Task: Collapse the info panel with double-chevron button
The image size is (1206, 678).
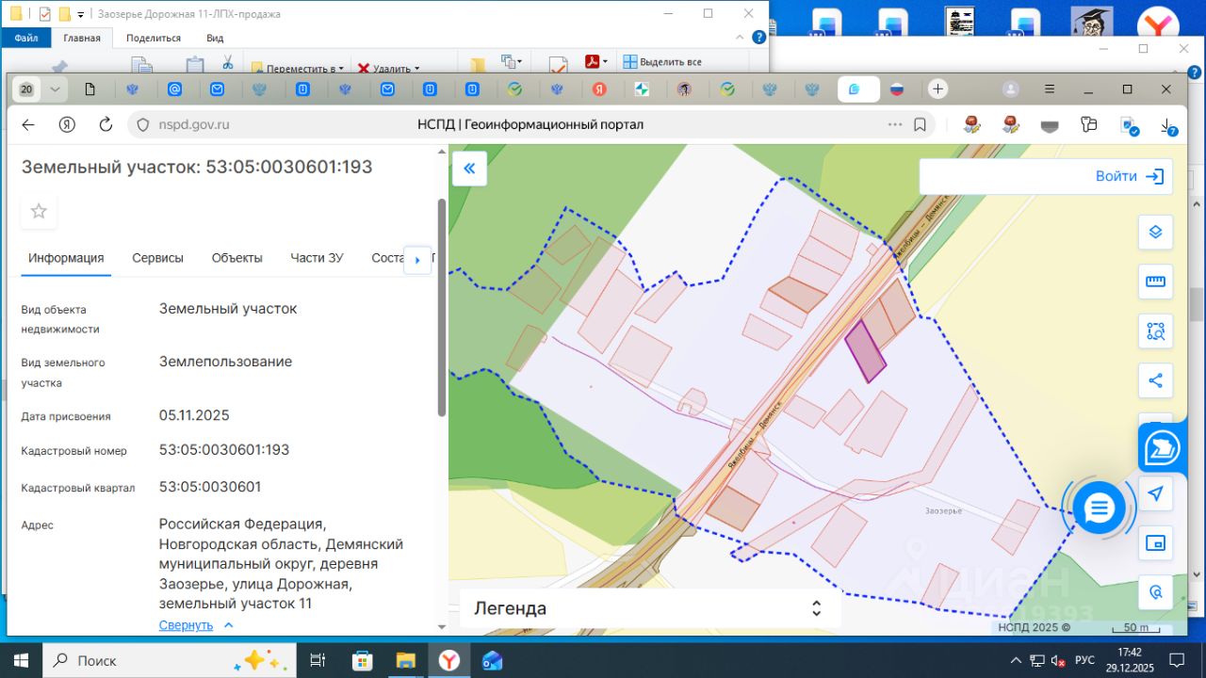Action: pos(469,169)
